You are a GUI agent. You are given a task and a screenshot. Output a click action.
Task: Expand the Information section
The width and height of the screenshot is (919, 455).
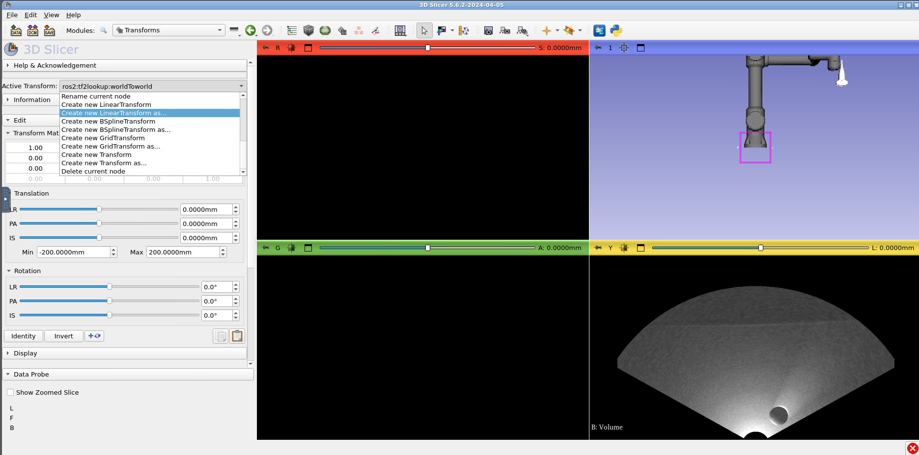click(31, 100)
